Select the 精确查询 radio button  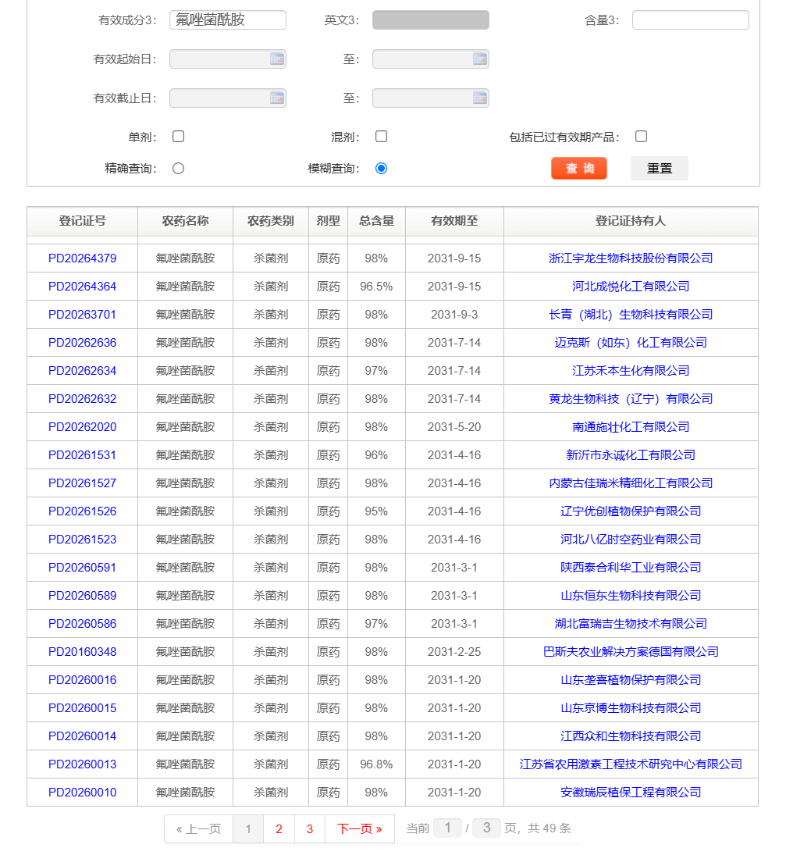pos(178,169)
